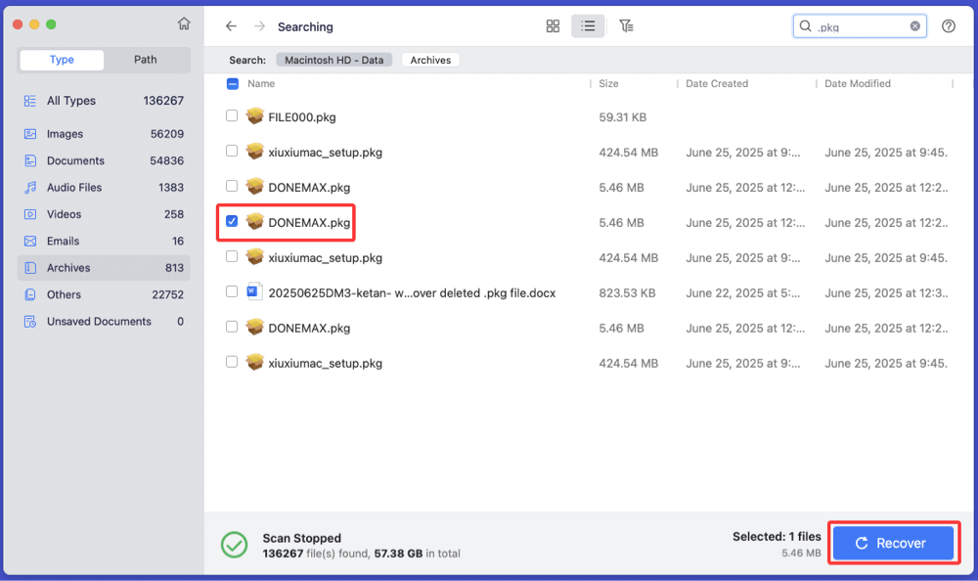
Task: Select the Archives search scope filter
Action: (x=430, y=60)
